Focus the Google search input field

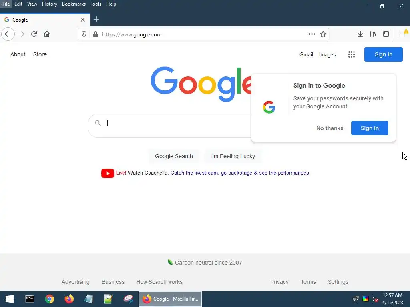coord(178,123)
